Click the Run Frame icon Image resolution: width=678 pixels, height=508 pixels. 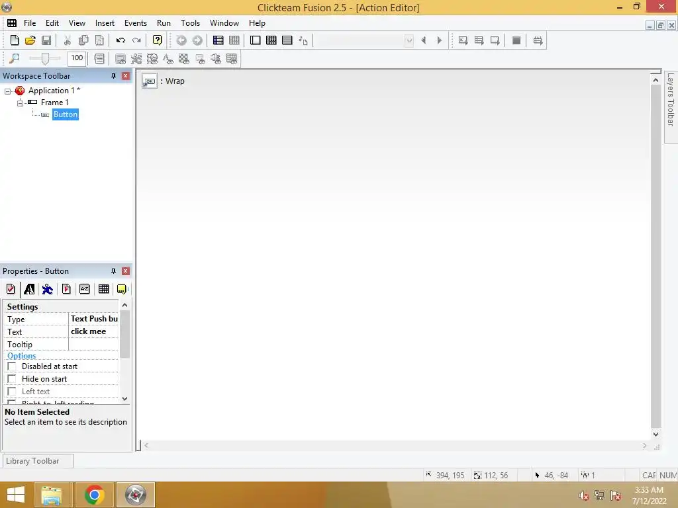[495, 40]
